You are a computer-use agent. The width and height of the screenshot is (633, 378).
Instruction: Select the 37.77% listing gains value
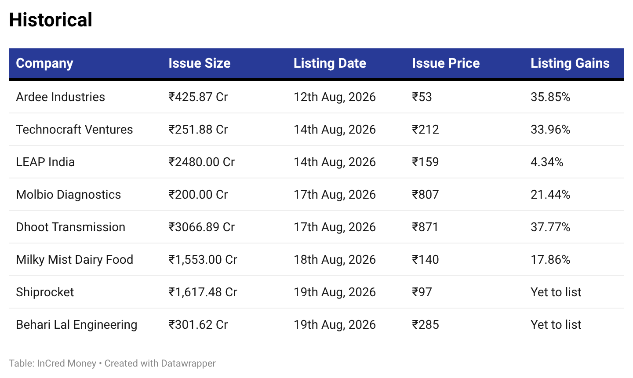click(x=550, y=227)
